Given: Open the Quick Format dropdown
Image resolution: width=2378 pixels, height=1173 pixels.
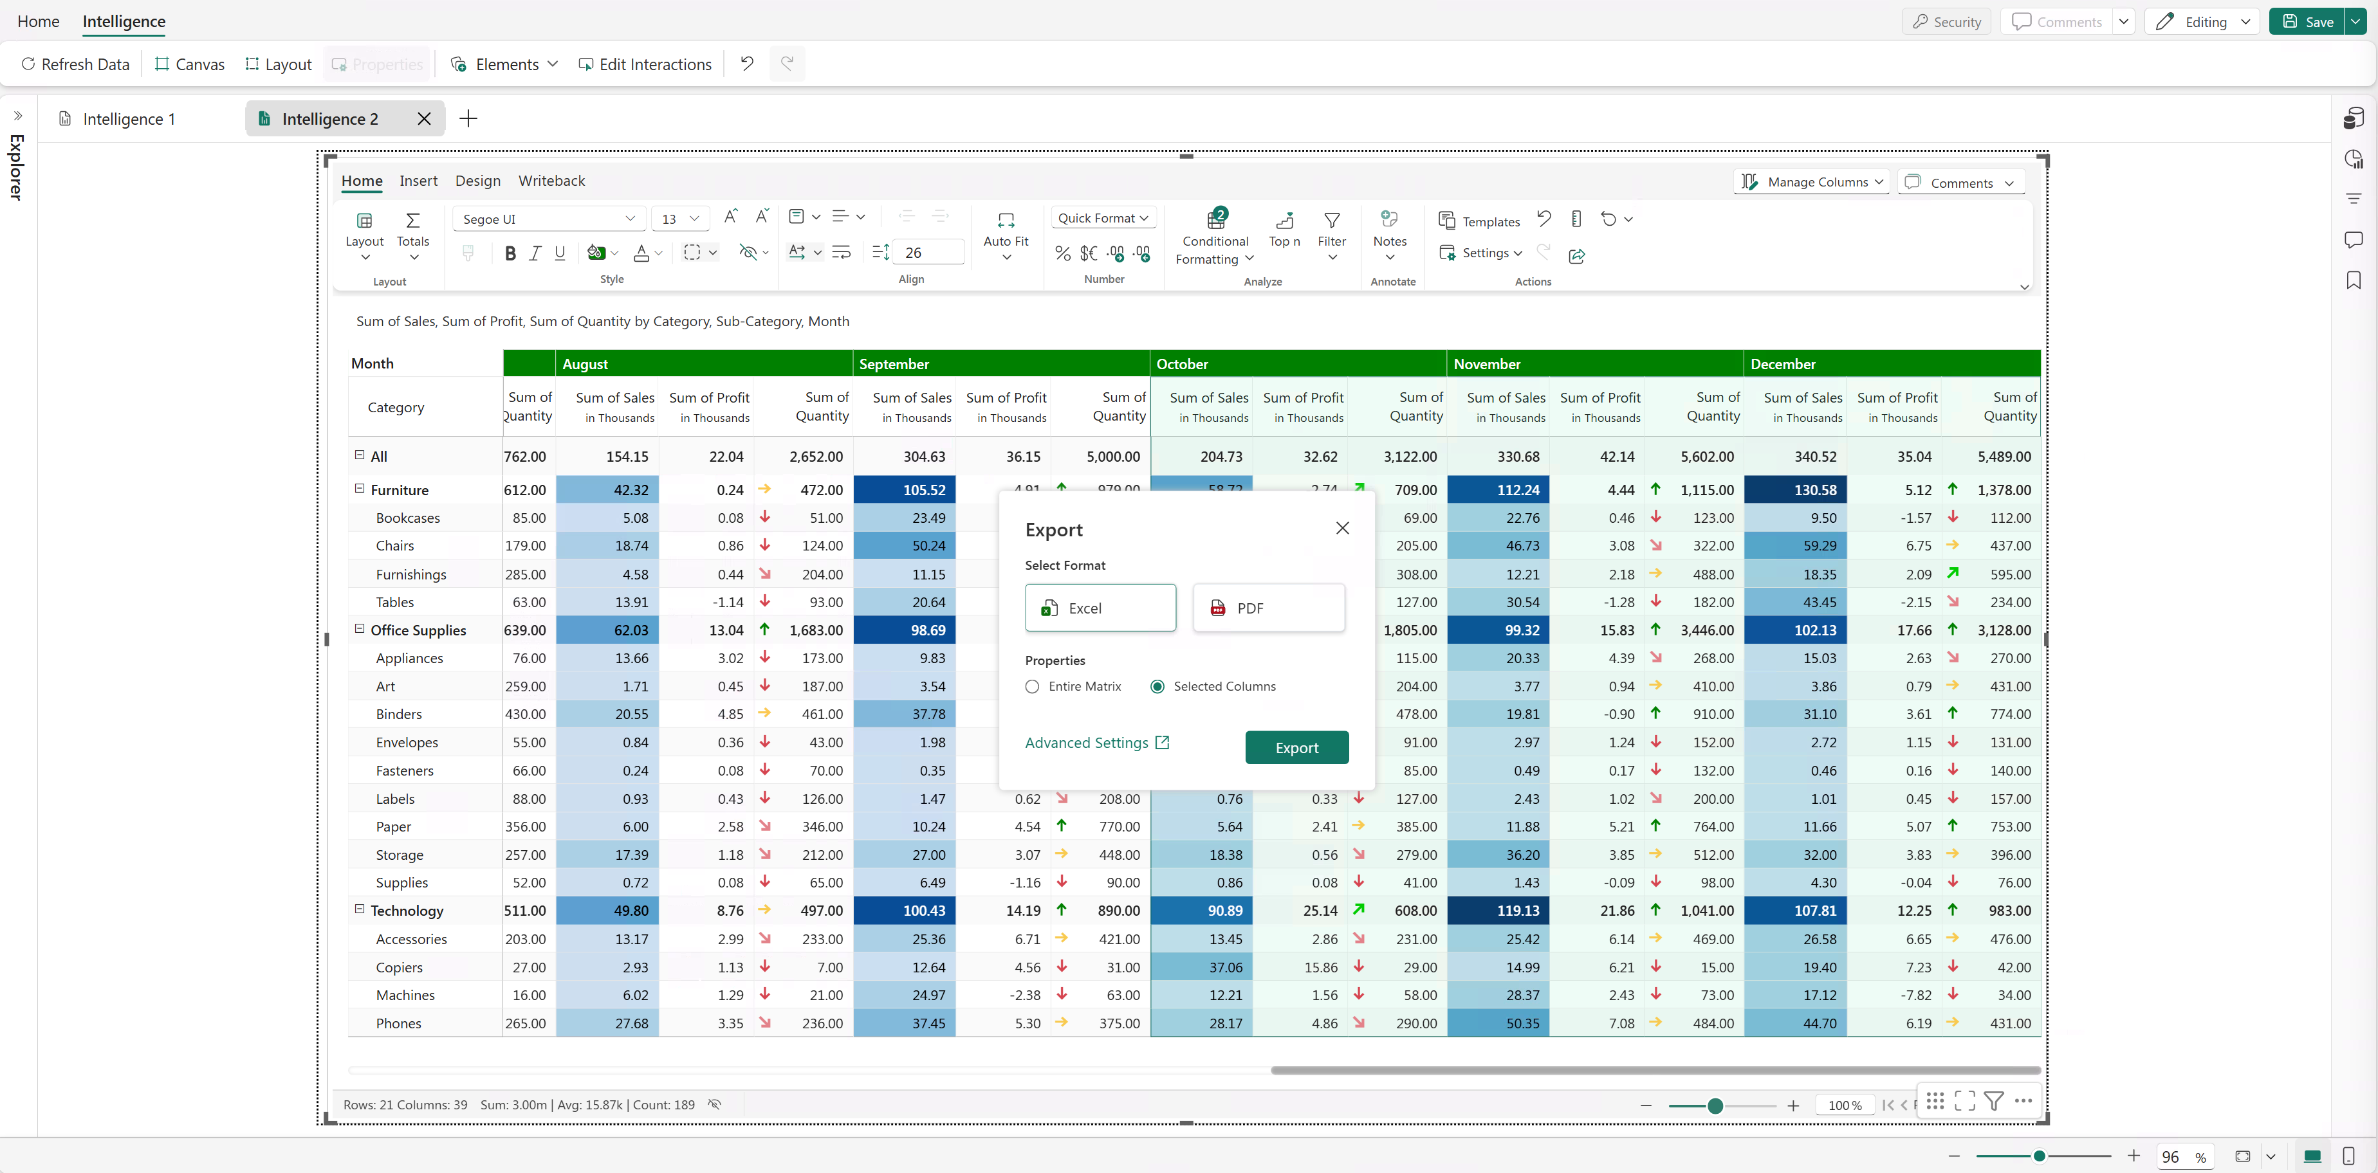Looking at the screenshot, I should tap(1103, 218).
